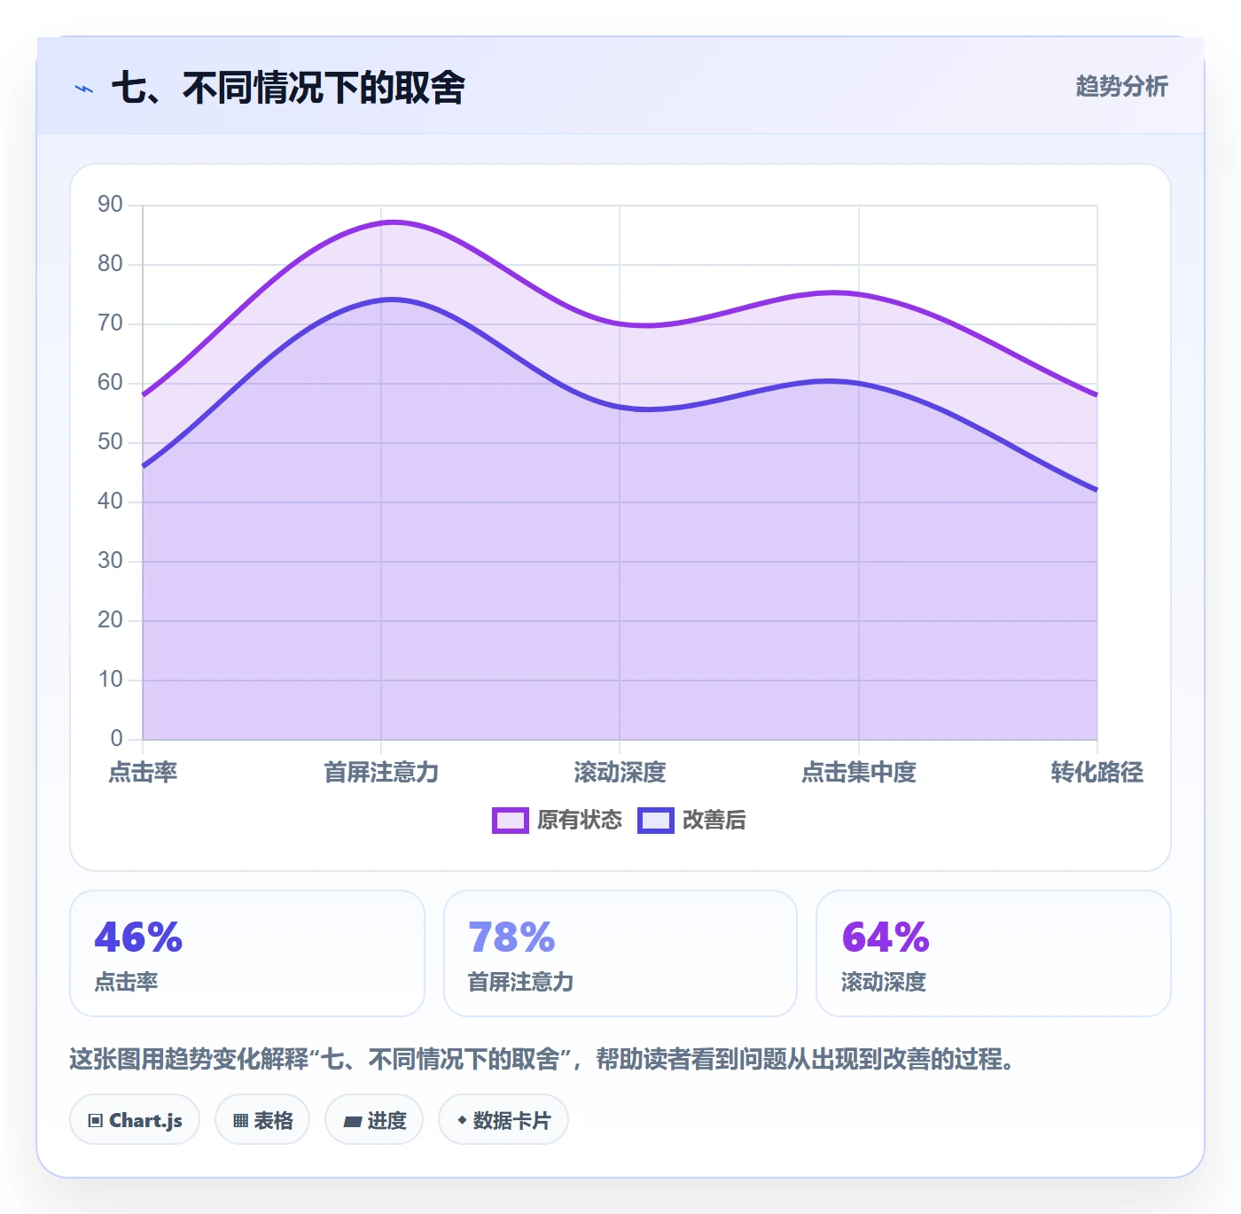Open the Chart.js tag chip
The image size is (1241, 1214).
coord(135,1120)
